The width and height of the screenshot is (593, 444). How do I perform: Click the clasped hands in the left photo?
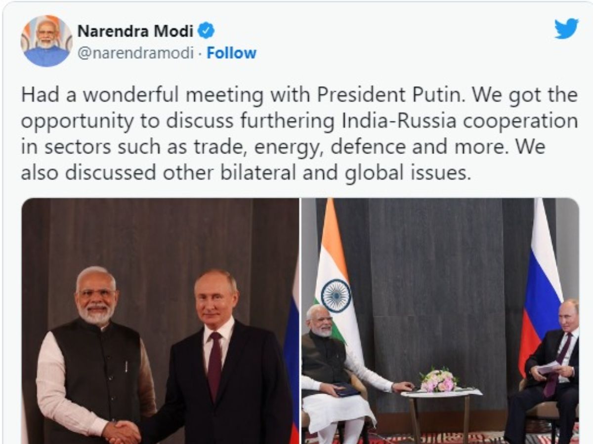122,432
